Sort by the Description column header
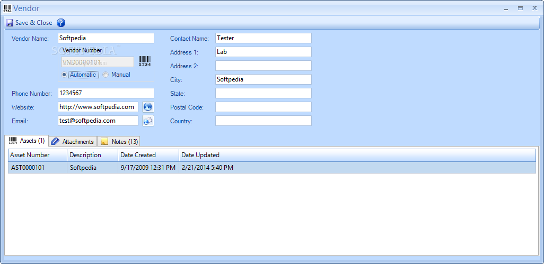This screenshot has width=544, height=264. point(93,155)
